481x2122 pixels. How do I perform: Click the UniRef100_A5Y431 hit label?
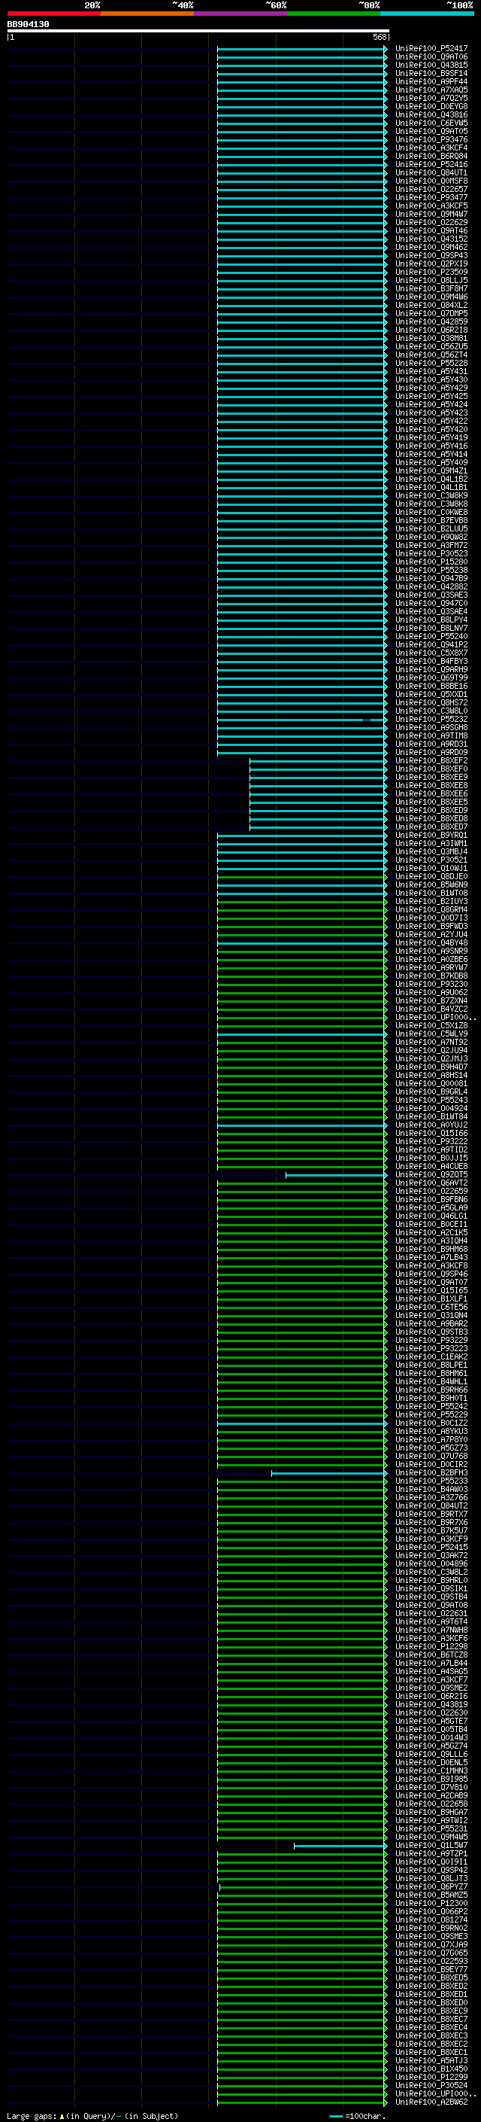[x=431, y=372]
